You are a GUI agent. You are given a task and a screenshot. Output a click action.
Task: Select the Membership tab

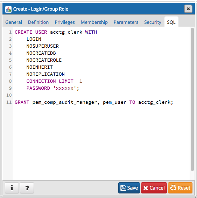pyautogui.click(x=94, y=22)
